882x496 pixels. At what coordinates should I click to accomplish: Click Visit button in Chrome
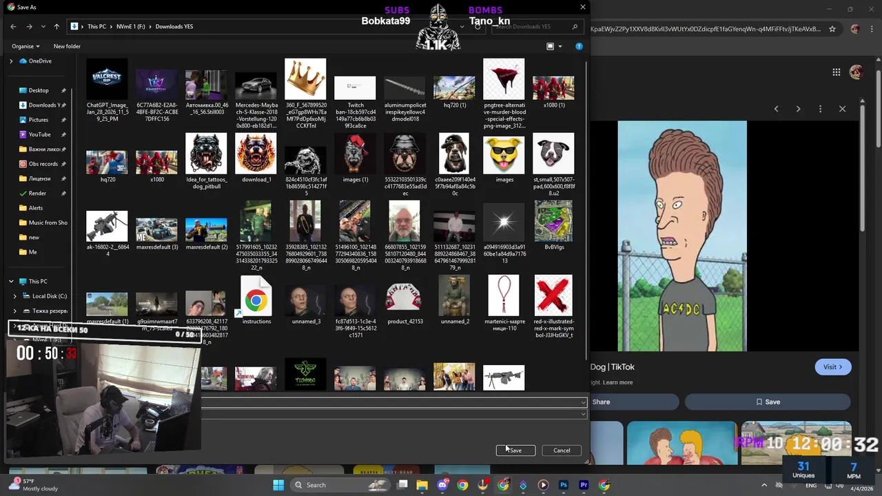(x=832, y=367)
